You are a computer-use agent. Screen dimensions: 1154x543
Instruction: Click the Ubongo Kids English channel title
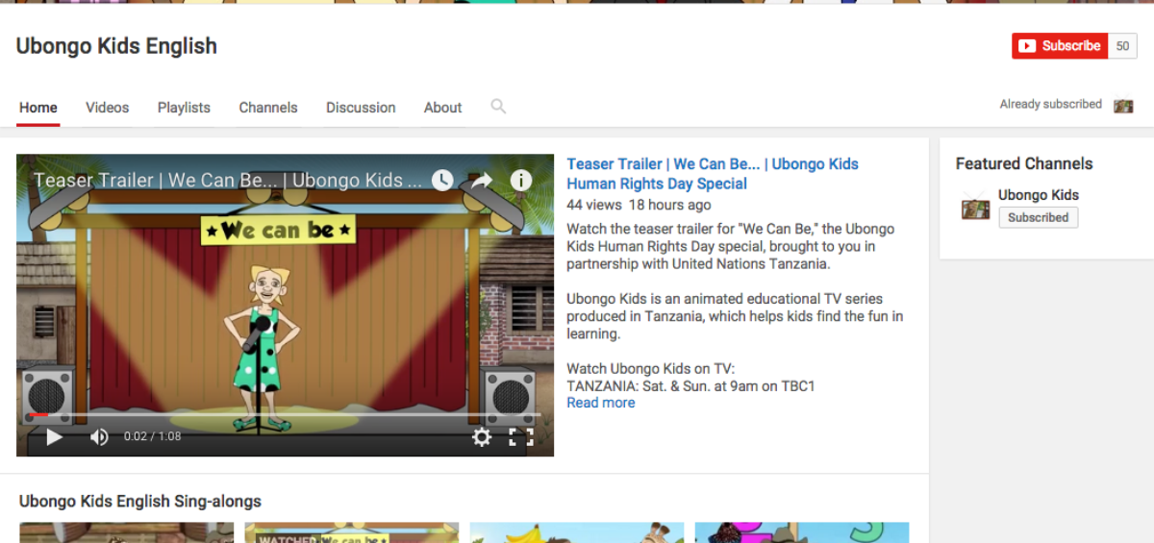(x=116, y=46)
